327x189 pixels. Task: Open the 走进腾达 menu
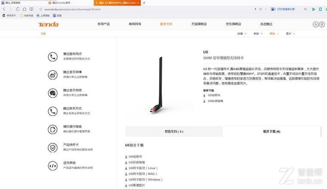click(266, 24)
